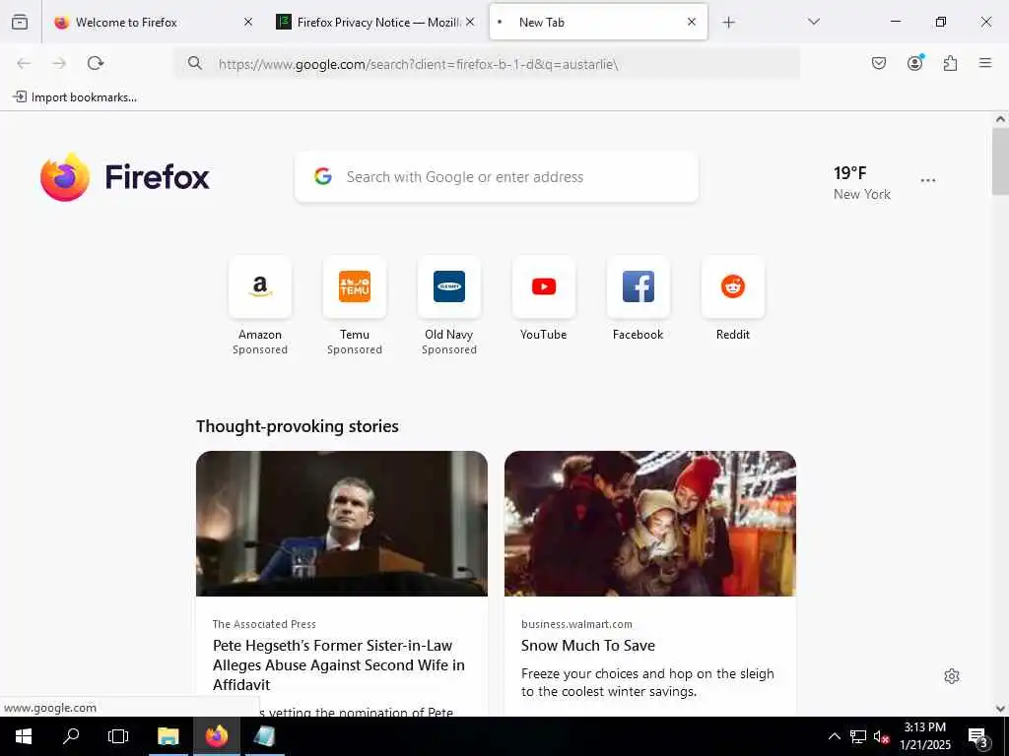Open File Explorer from taskbar
The image size is (1009, 756).
[x=168, y=736]
